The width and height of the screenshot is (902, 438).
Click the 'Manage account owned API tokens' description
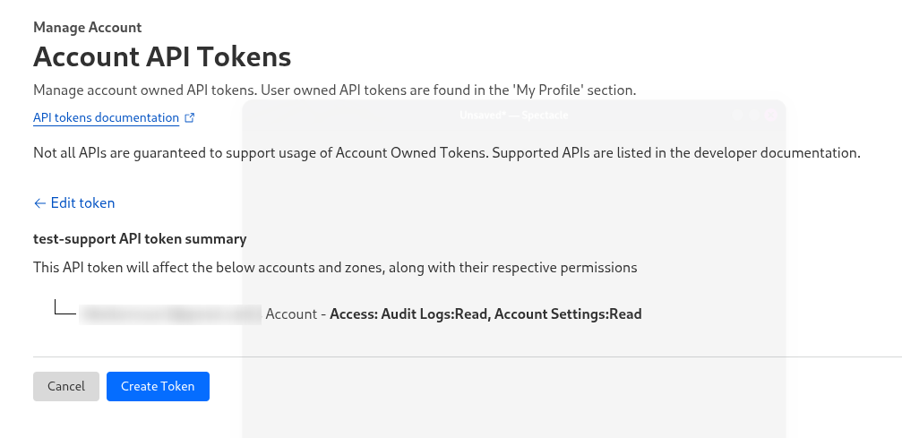point(335,90)
